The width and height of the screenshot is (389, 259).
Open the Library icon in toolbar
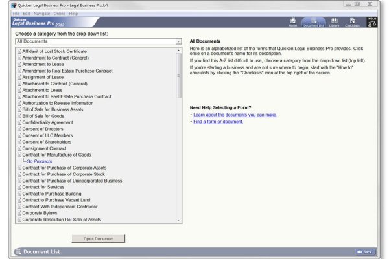(333, 22)
